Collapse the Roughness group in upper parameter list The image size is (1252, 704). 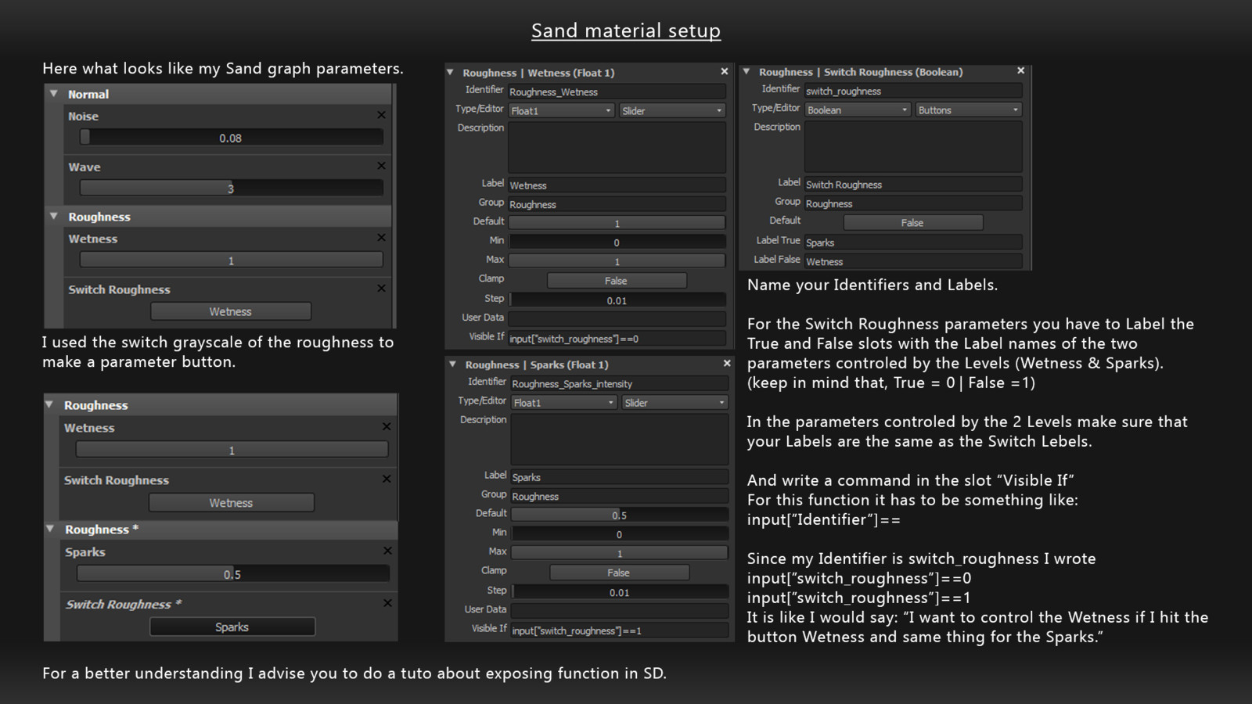coord(54,217)
